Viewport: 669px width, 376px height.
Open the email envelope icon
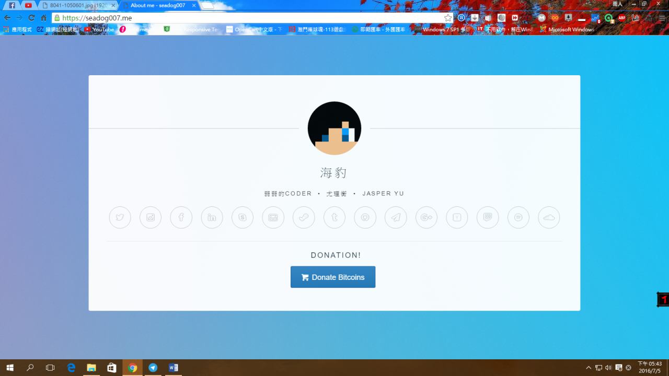click(x=273, y=218)
